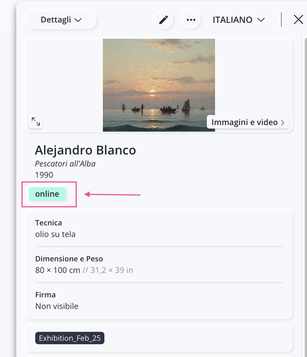The width and height of the screenshot is (307, 357).
Task: Click the Dimensione e Peso label
Action: coord(69,259)
